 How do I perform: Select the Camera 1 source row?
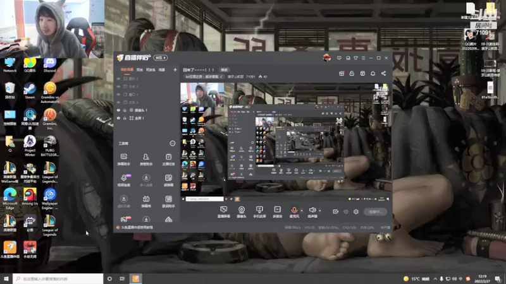point(147,110)
